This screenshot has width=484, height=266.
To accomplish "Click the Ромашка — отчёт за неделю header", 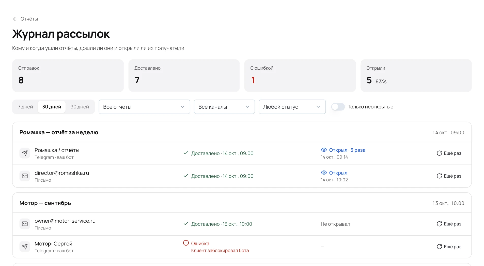I will [x=59, y=132].
